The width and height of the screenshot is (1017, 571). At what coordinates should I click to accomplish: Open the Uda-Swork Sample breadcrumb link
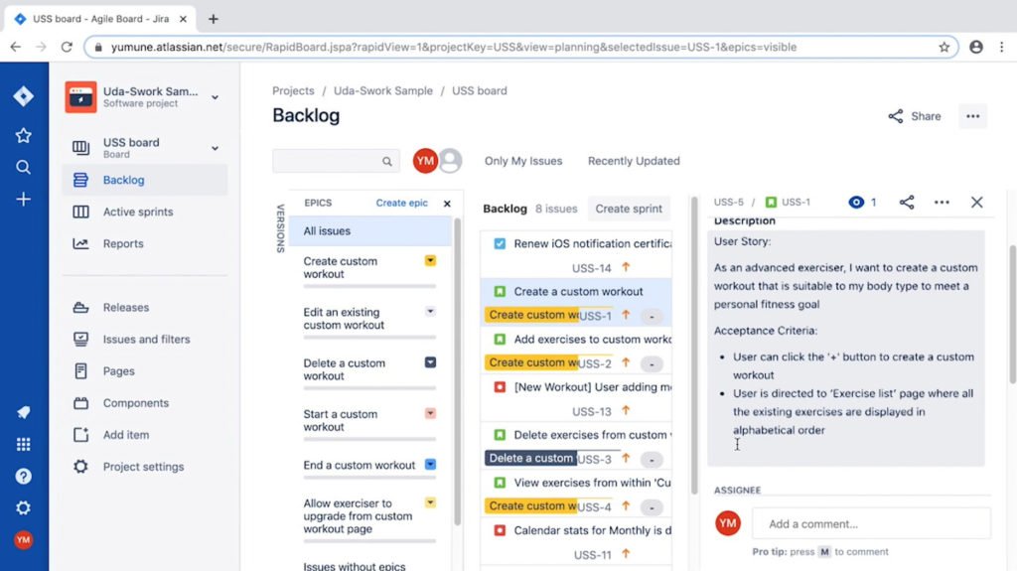tap(382, 90)
